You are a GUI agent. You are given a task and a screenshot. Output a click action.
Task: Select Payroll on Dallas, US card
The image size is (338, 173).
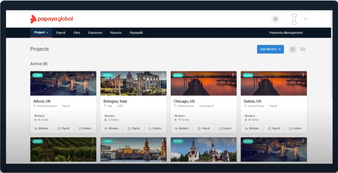274,129
